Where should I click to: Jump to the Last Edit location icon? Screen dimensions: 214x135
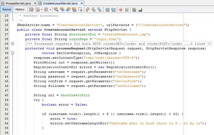(x=32, y=9)
